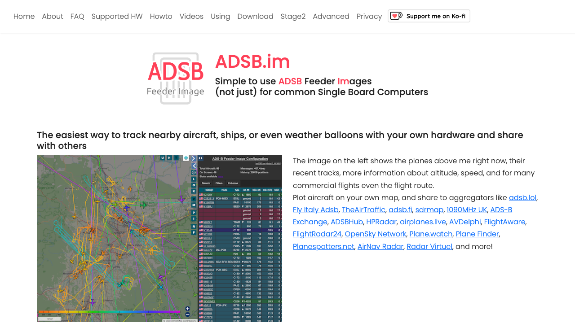
Task: Open the FlightRadar24 link
Action: tap(317, 234)
